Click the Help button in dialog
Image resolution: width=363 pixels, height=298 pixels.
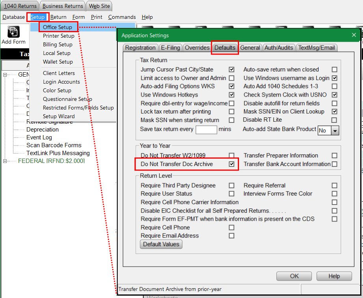pos(334,276)
